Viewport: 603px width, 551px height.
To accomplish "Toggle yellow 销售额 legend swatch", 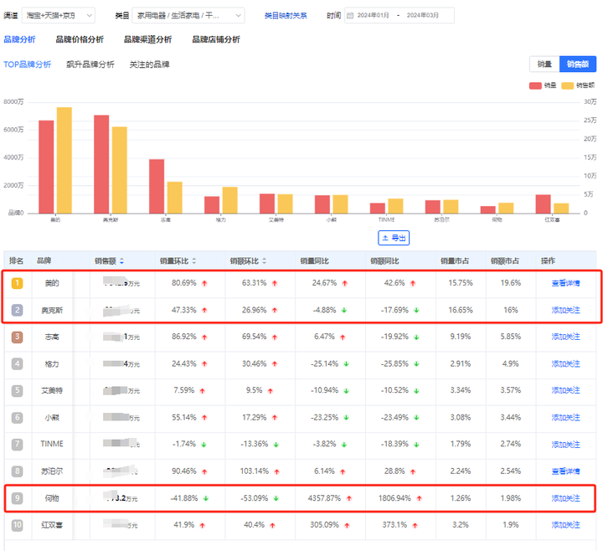I will point(568,85).
